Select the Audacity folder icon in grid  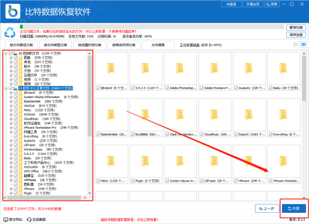249,69
